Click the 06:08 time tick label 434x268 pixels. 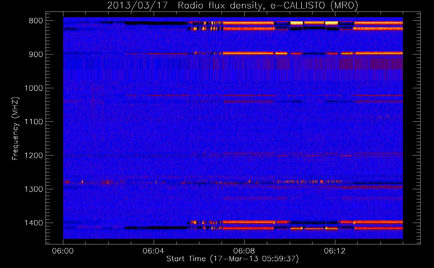244,251
